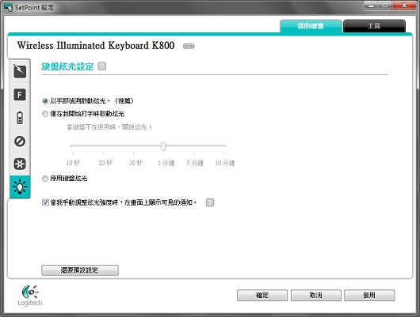The image size is (420, 317).
Task: Select 停用鍵盤炫光 radio option
Action: (x=45, y=179)
